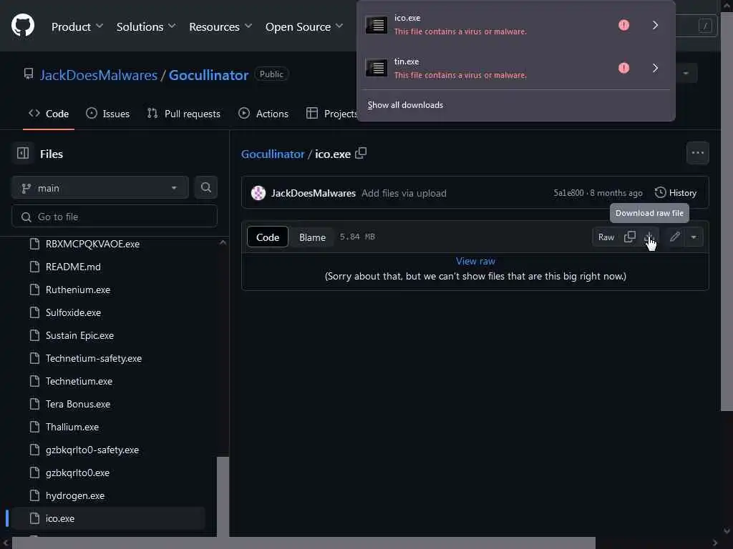
Task: Expand the ico.exe download chevron
Action: [655, 25]
